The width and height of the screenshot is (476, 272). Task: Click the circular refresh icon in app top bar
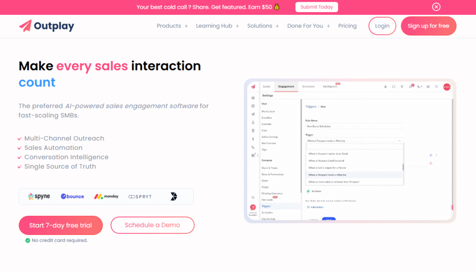pyautogui.click(x=394, y=87)
